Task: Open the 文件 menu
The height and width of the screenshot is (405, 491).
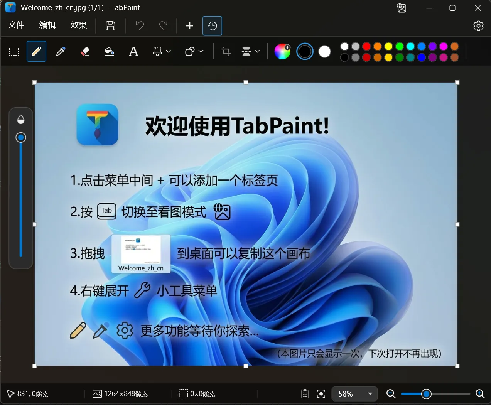Action: click(x=16, y=25)
